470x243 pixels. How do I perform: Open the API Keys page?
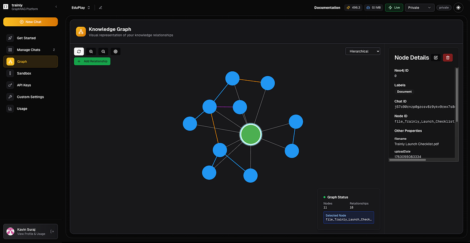(30, 85)
